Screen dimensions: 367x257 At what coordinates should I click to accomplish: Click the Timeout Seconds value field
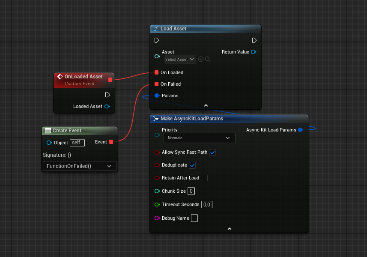[207, 205]
